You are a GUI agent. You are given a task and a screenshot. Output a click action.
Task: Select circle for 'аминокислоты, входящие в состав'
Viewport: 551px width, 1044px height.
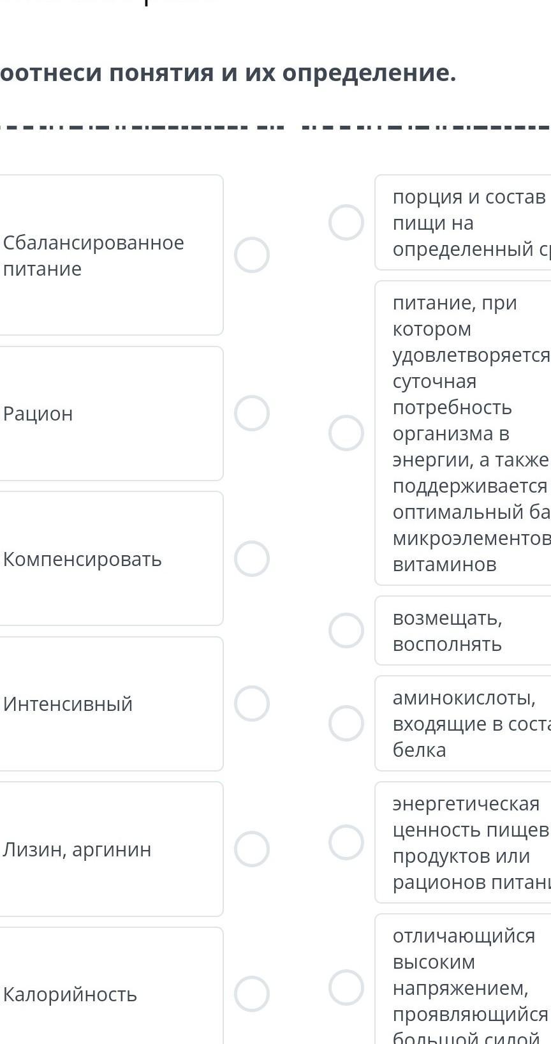click(x=346, y=724)
